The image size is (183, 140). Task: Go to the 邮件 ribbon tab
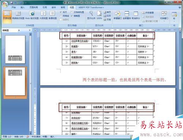(x=54, y=7)
